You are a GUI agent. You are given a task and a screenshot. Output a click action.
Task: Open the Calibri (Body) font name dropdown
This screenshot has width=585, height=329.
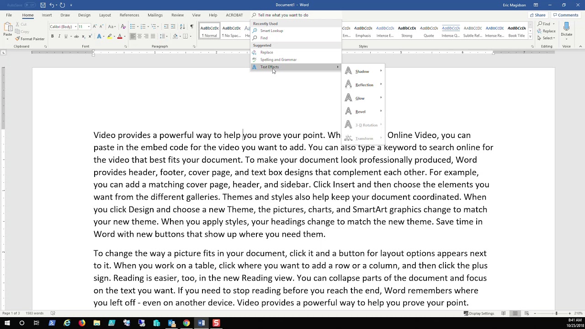[x=75, y=27]
